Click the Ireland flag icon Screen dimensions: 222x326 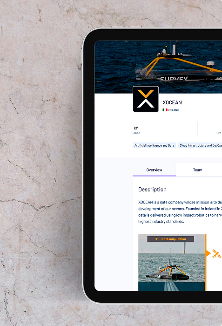(x=165, y=110)
